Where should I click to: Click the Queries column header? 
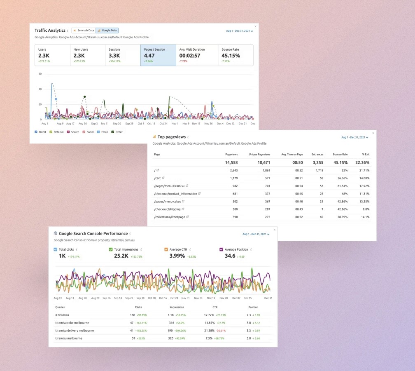point(60,308)
